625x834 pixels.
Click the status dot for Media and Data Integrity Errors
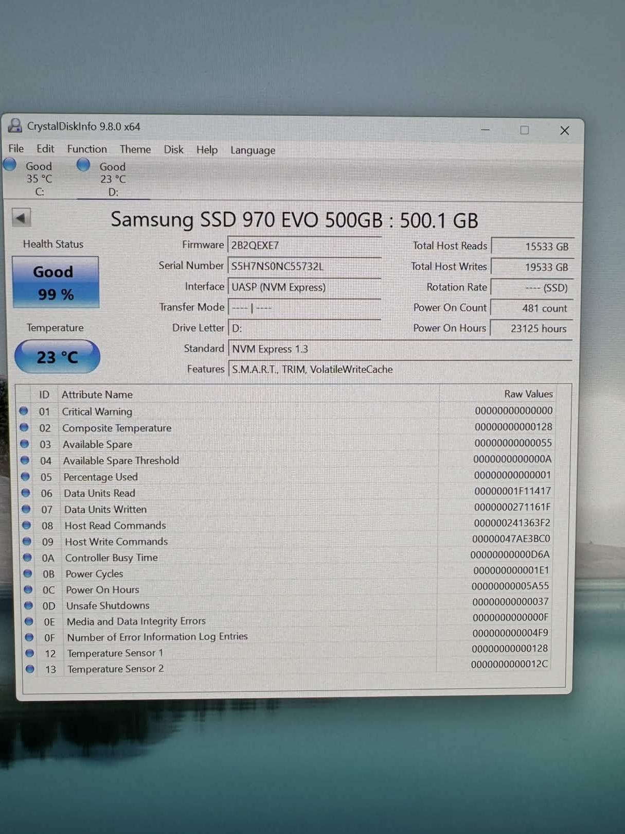pos(29,621)
